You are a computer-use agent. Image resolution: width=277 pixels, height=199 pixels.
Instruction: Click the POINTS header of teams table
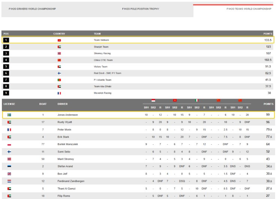click(x=267, y=33)
